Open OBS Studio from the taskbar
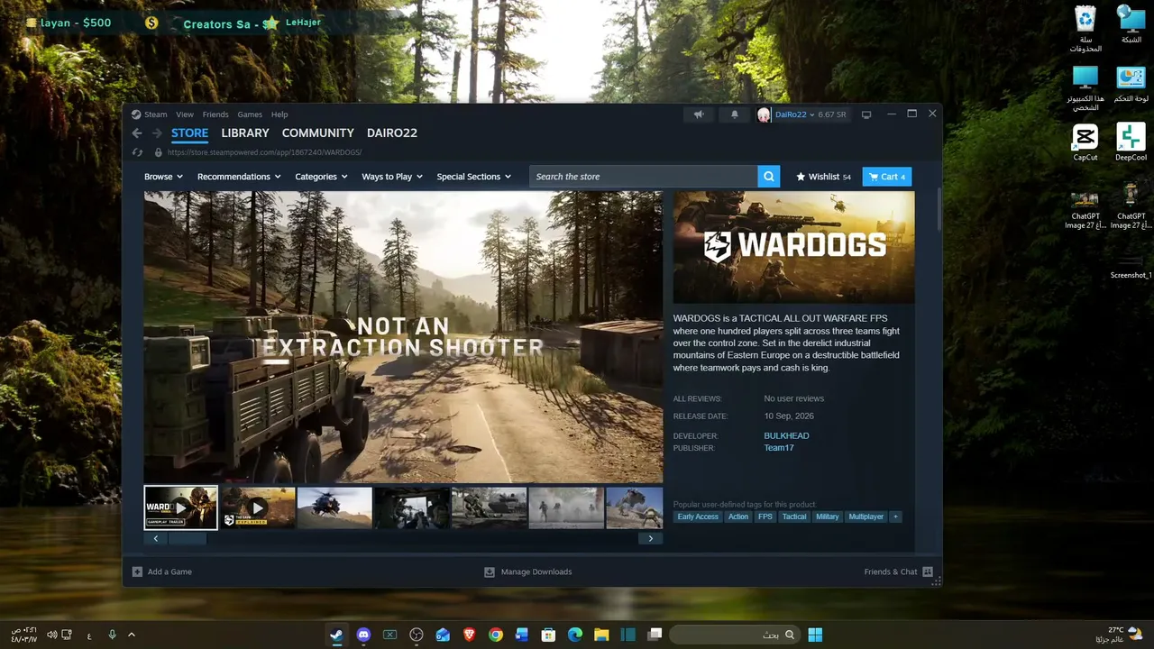 417,635
